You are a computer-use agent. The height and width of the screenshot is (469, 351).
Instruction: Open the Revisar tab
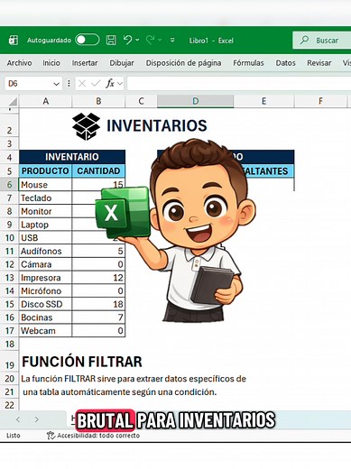[x=319, y=63]
